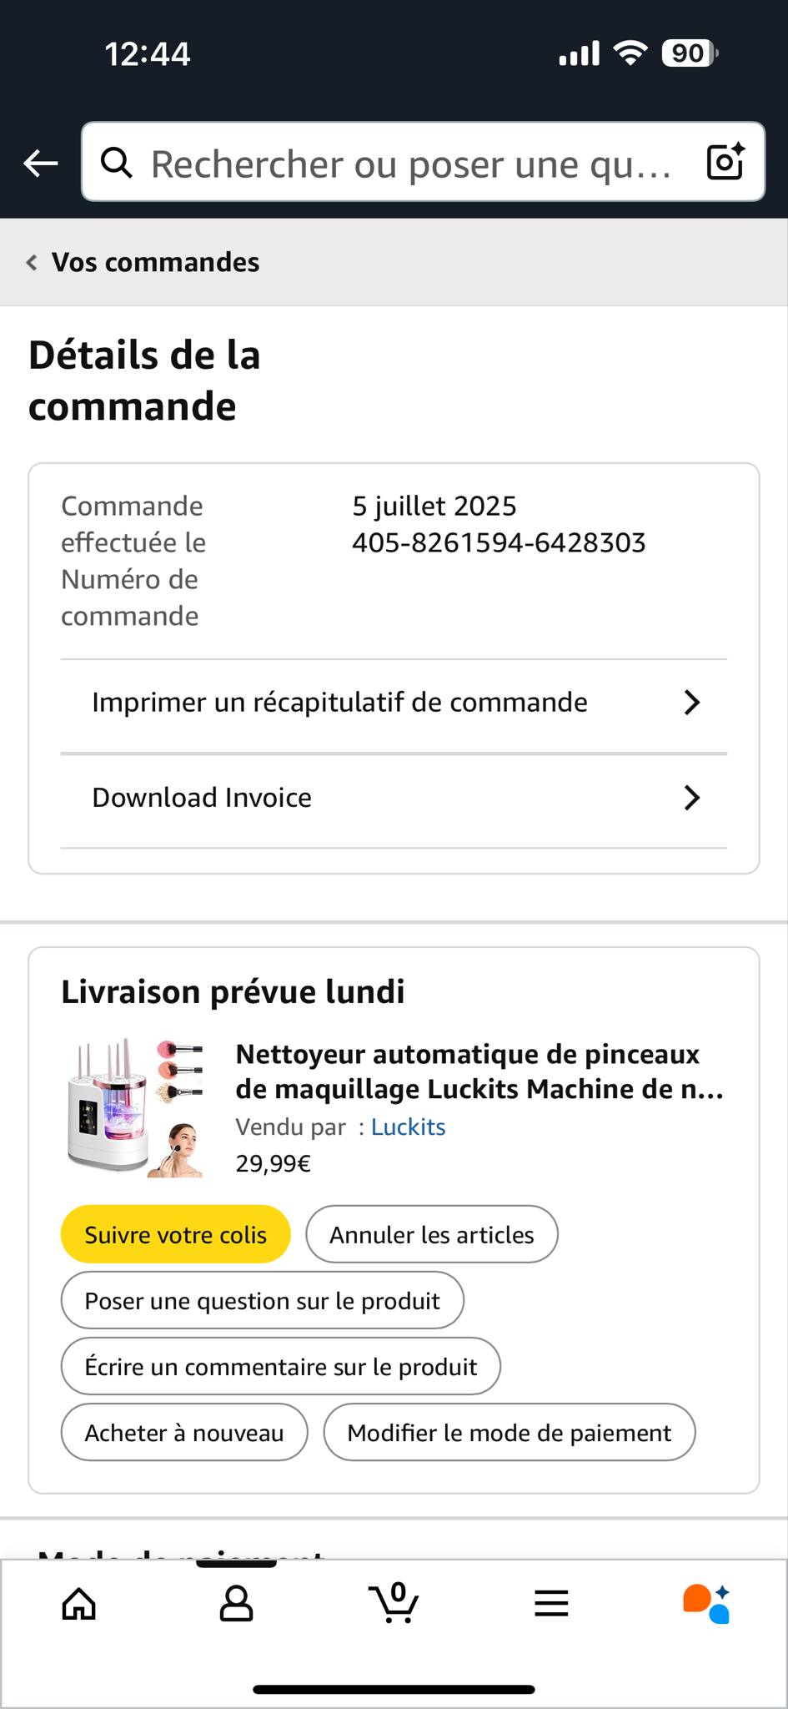The width and height of the screenshot is (788, 1709).
Task: Select Poser une question sur le produit
Action: 262,1300
